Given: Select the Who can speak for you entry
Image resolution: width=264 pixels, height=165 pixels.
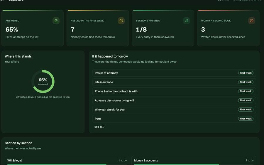Looking at the screenshot, I should point(174,110).
